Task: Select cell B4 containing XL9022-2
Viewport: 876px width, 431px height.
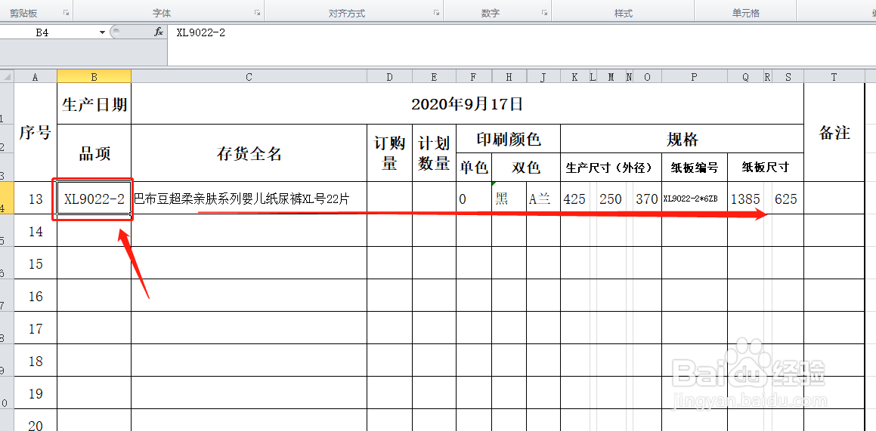Action: [x=94, y=198]
